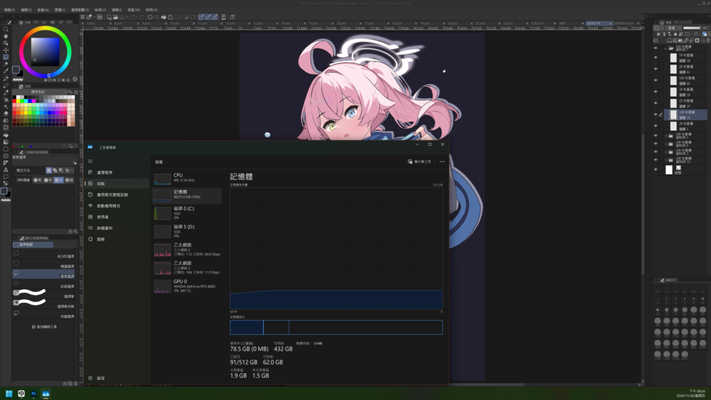Open Task Manager three-dots more options
This screenshot has height=400, width=711.
click(442, 161)
